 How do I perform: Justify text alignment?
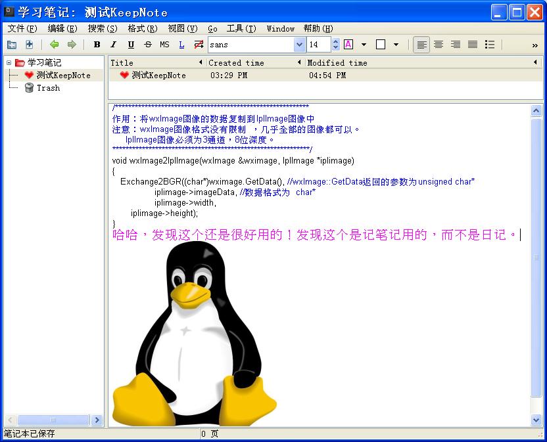(x=473, y=45)
